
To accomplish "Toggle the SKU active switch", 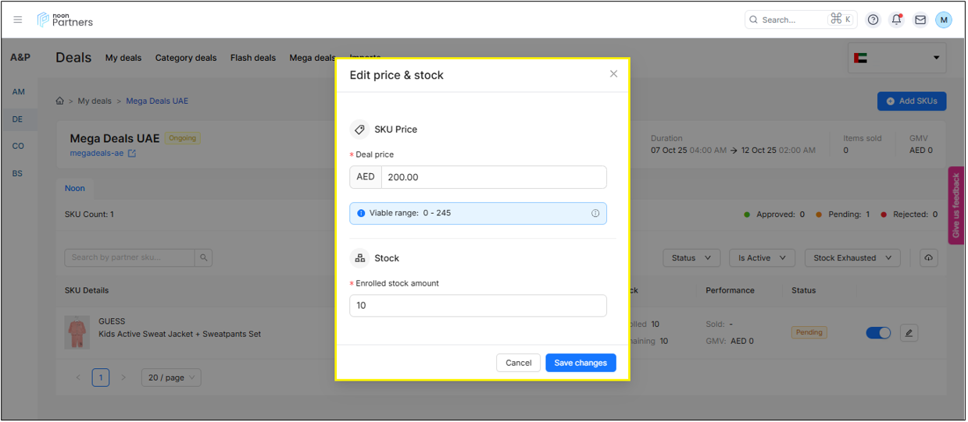I will tap(878, 333).
